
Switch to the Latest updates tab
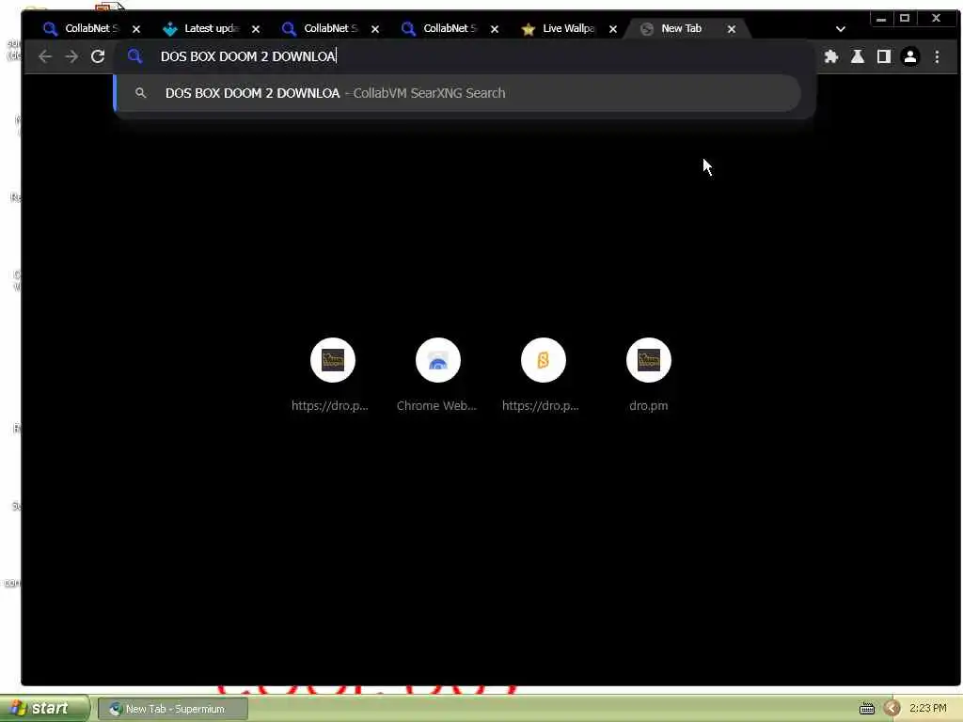(x=210, y=28)
